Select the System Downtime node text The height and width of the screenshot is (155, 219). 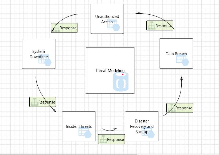[39, 54]
